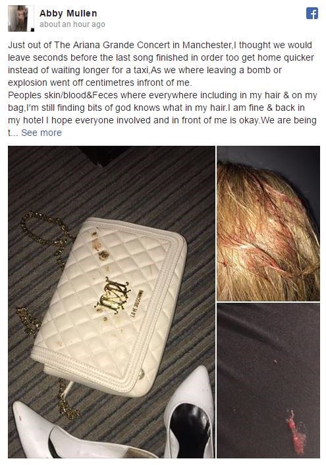Open the dark fabric photo
326x465 pixels.
[268, 381]
